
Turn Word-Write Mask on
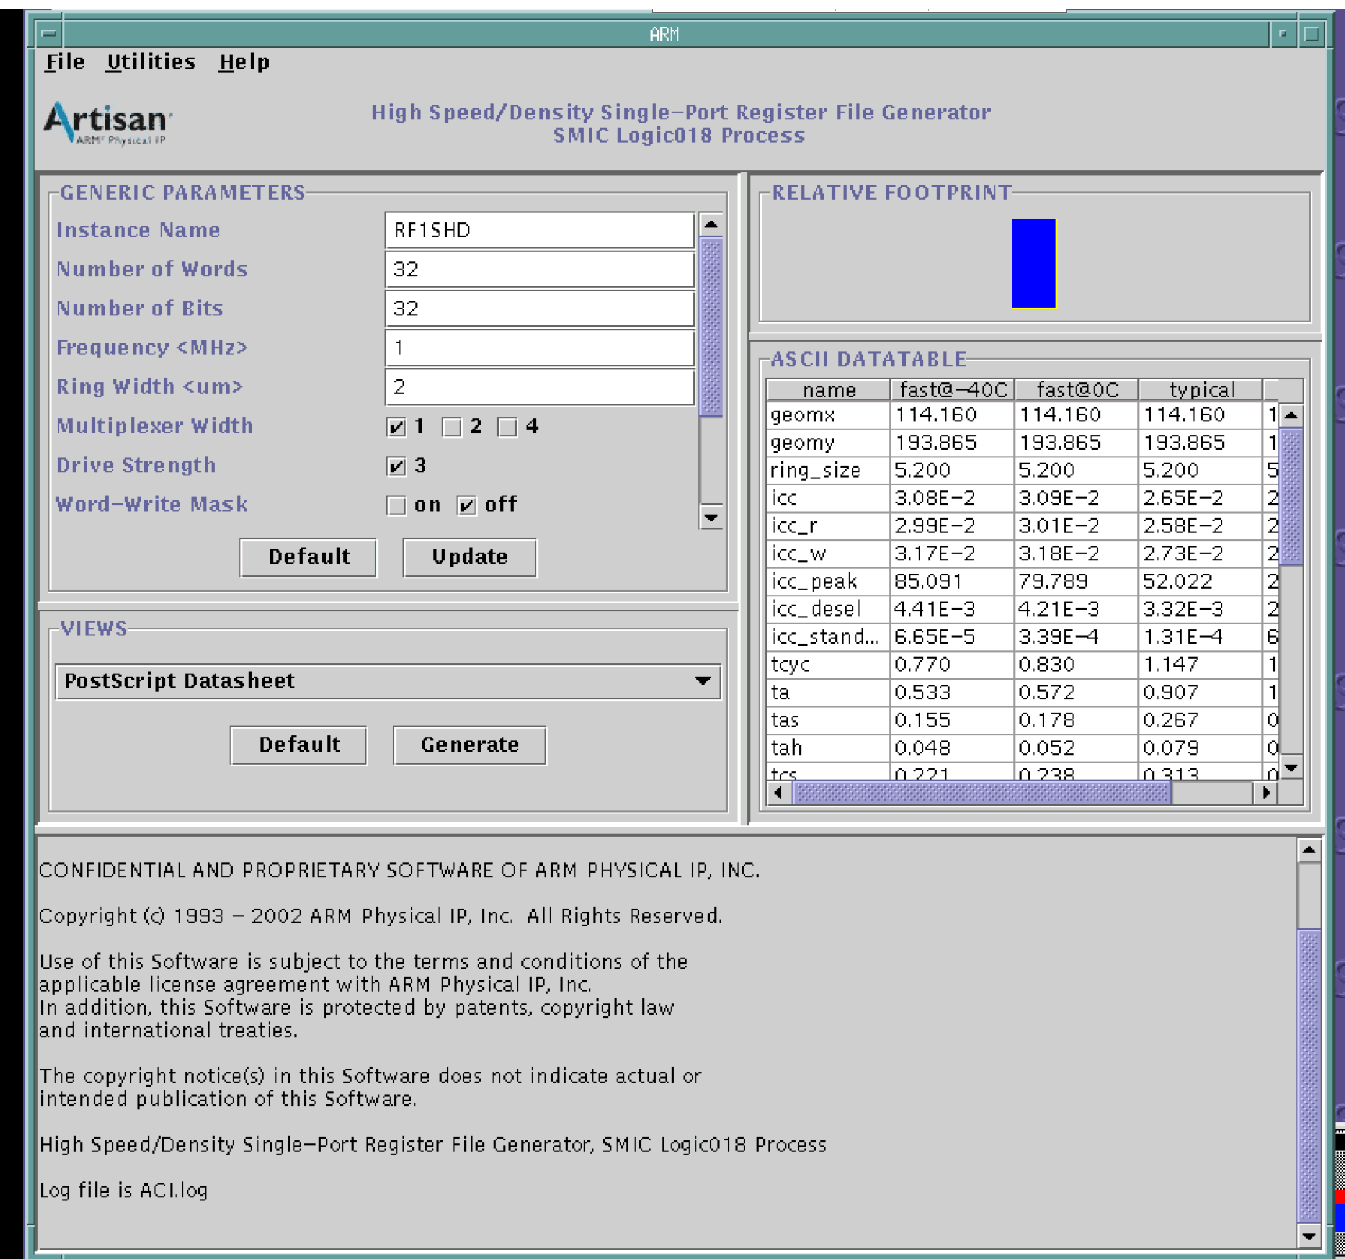[397, 506]
